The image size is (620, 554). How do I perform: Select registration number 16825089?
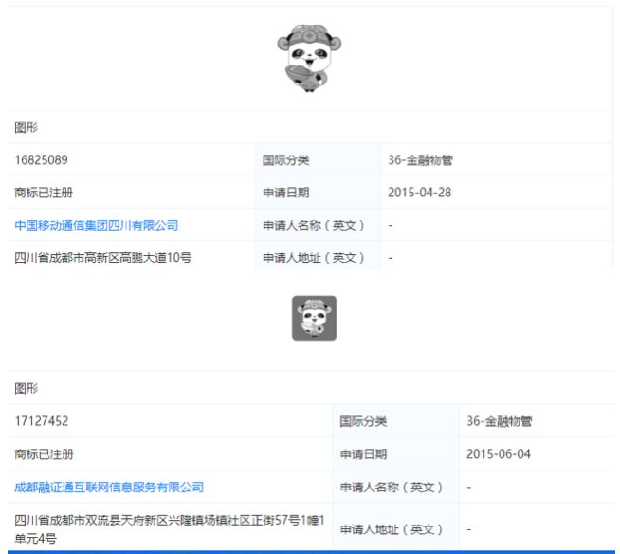coord(41,160)
